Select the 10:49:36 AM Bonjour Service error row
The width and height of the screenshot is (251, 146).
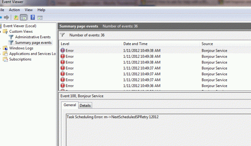click(x=155, y=86)
